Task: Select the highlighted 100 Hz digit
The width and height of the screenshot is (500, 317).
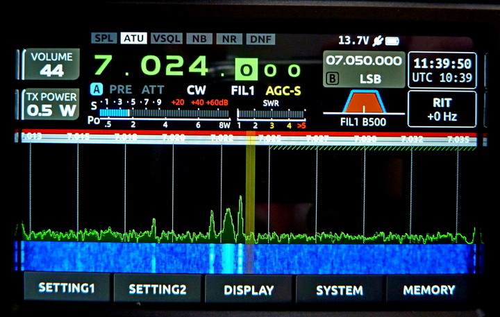Action: click(246, 70)
